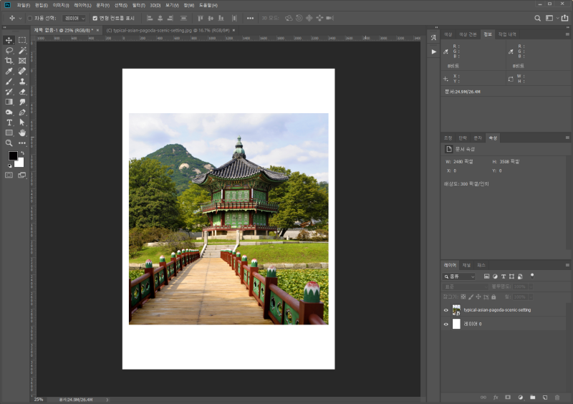The height and width of the screenshot is (404, 573).
Task: Open the 필터(T) menu
Action: pos(139,5)
